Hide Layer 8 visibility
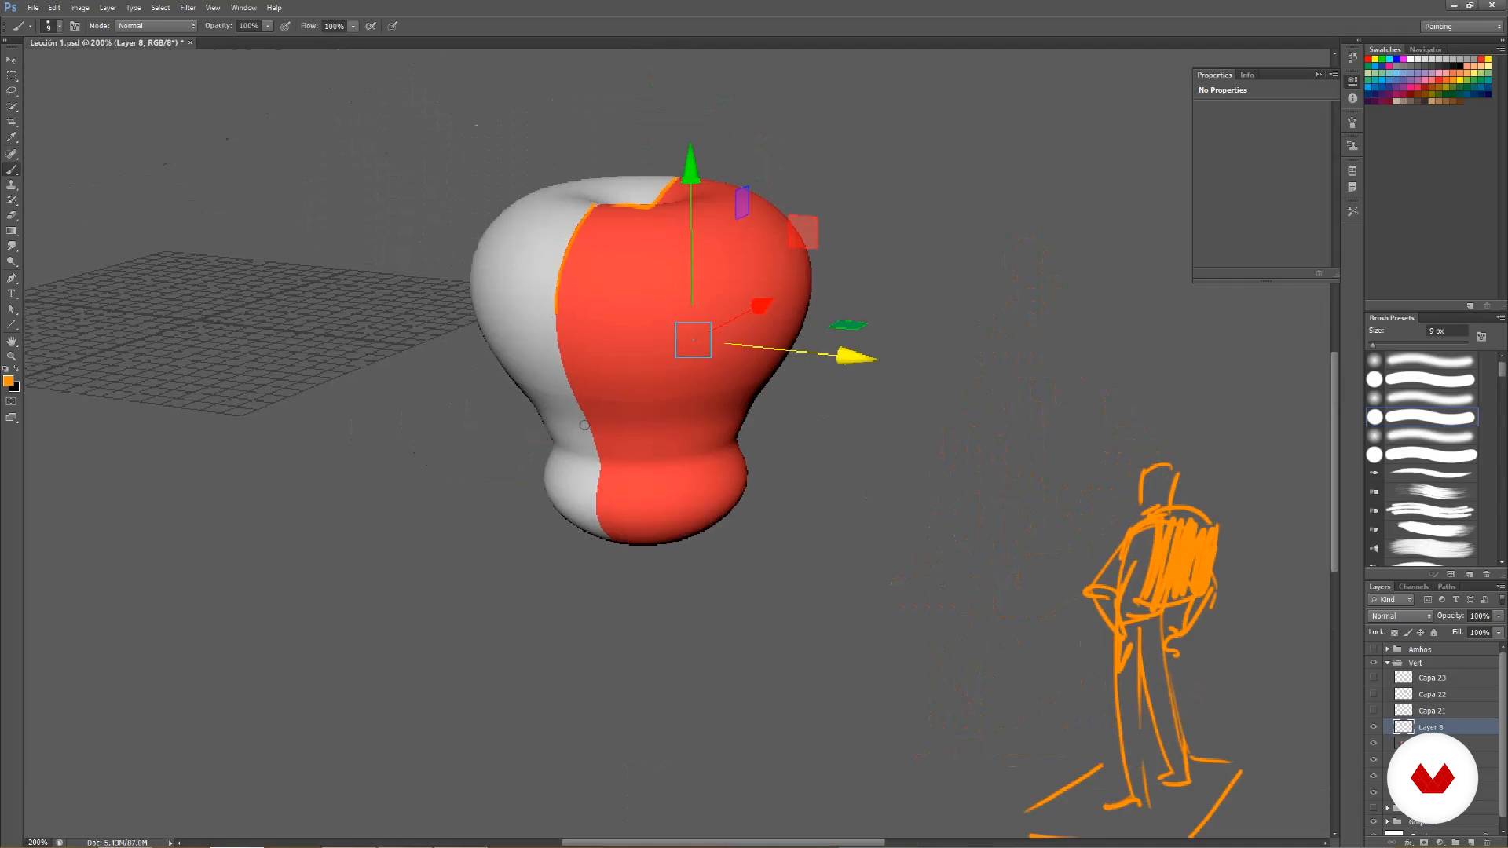Screen dimensions: 1508x848 tap(1374, 727)
